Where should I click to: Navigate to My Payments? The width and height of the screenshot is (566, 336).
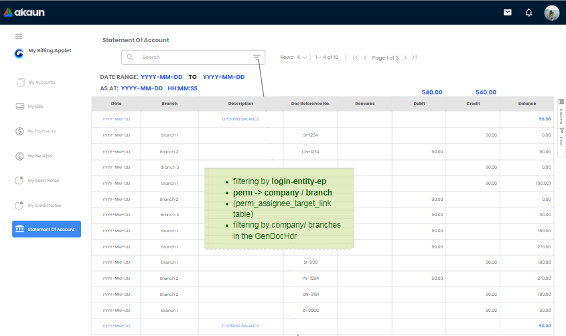[42, 131]
